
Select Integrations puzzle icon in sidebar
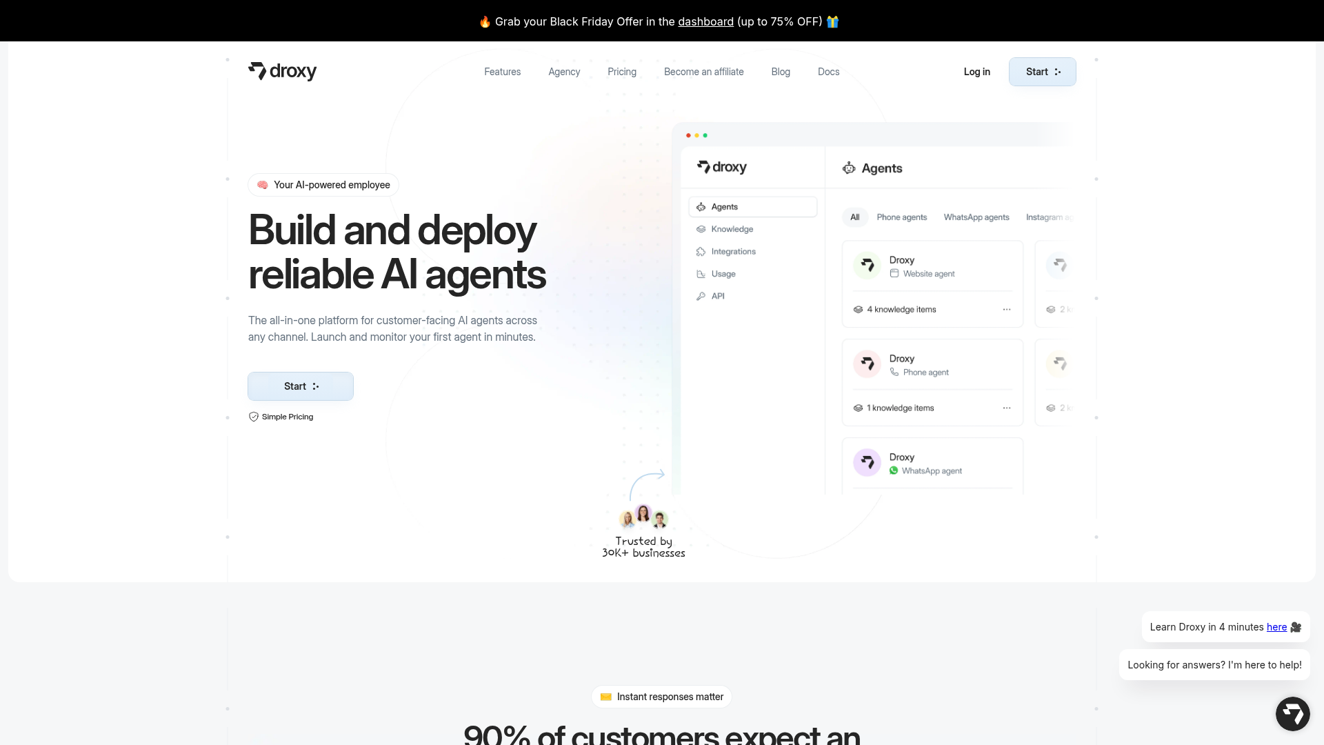point(701,252)
